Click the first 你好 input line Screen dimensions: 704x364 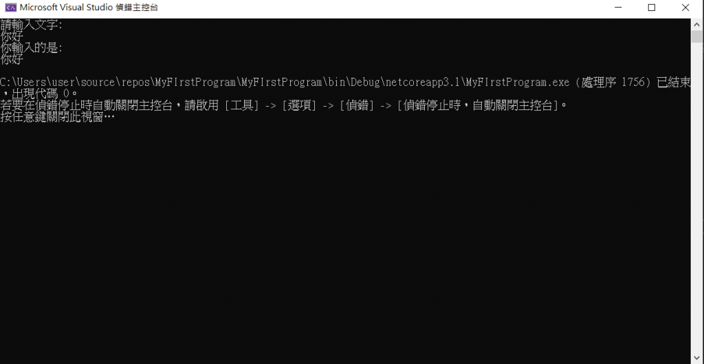pyautogui.click(x=12, y=36)
